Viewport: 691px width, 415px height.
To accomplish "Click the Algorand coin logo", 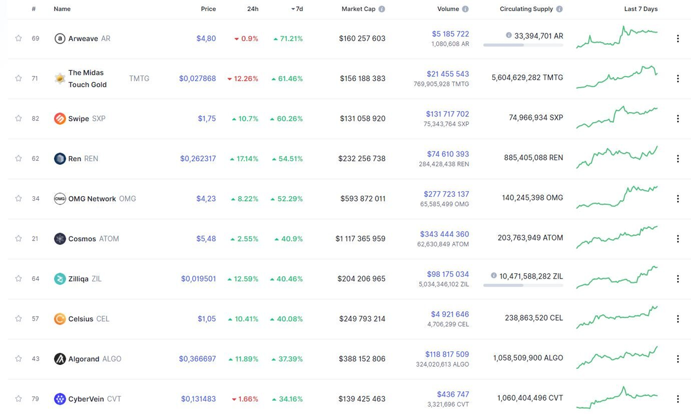I will 60,359.
